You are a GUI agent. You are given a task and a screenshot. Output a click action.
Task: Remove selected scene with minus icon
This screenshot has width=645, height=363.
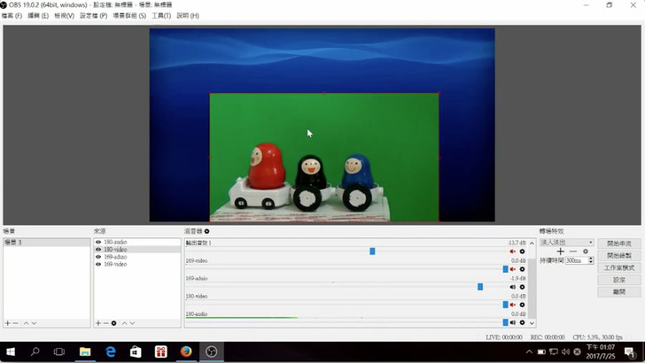click(16, 323)
